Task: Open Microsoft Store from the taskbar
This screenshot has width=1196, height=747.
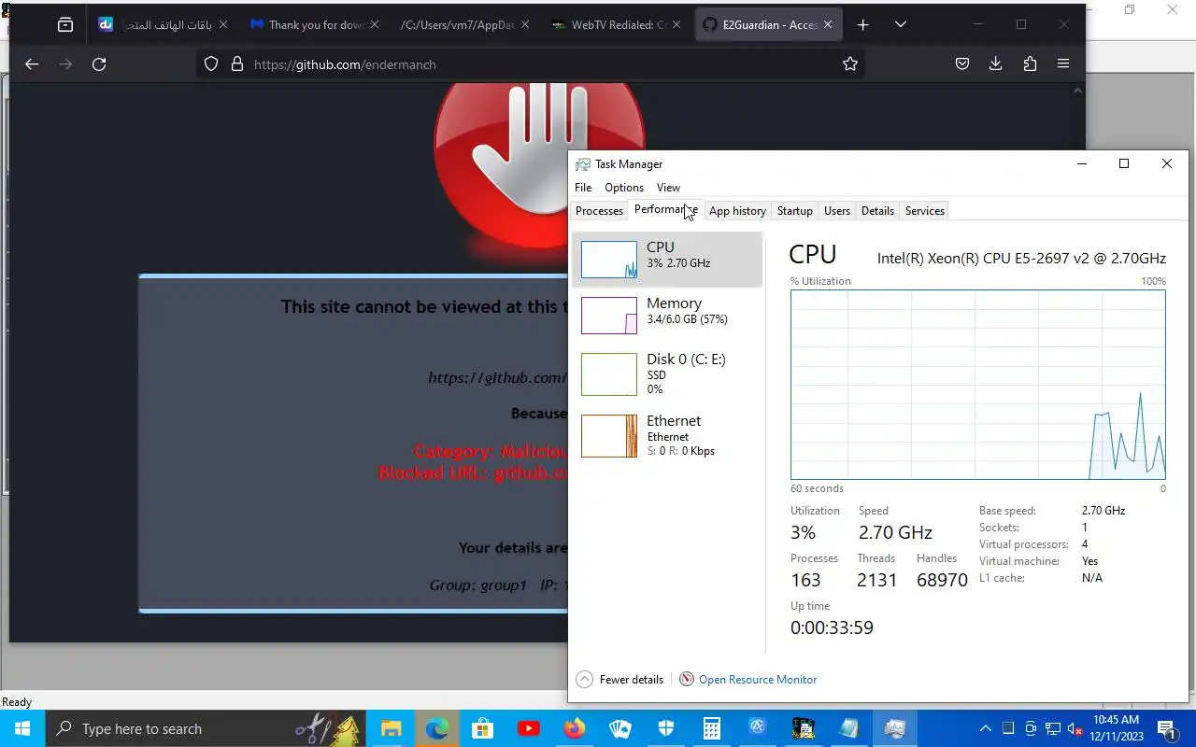Action: [482, 728]
